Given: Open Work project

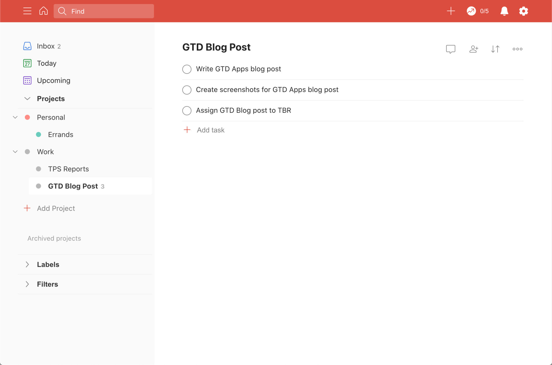Looking at the screenshot, I should click(x=45, y=152).
